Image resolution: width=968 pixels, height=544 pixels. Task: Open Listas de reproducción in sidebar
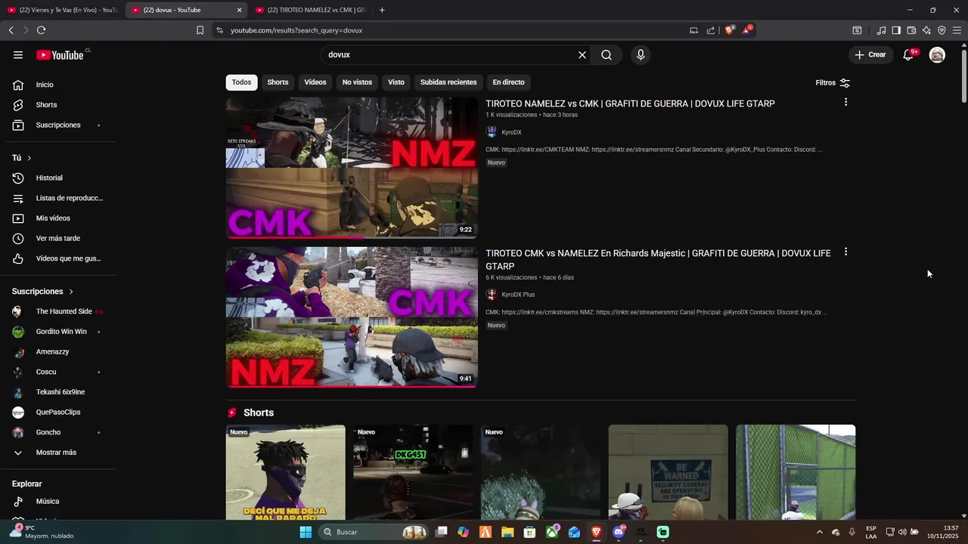click(x=60, y=198)
